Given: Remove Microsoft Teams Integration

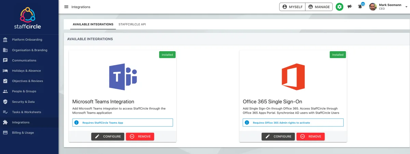Looking at the screenshot, I should 140,137.
